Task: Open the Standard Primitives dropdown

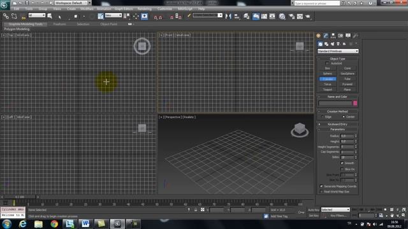Action: coord(338,51)
